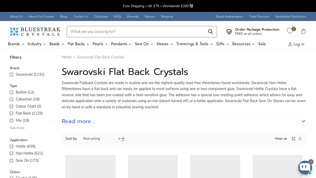Open the Dictionary link
Viewport: 316px width, 178px height.
pos(101,17)
